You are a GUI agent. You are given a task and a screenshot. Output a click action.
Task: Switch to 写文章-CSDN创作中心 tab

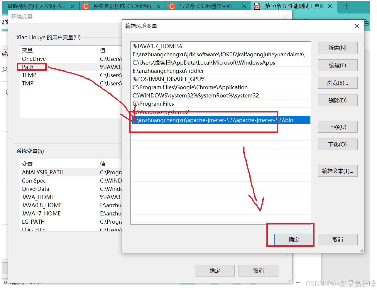[205, 6]
